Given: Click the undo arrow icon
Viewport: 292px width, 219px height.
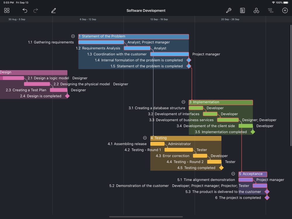Looking at the screenshot, I should pyautogui.click(x=25, y=11).
